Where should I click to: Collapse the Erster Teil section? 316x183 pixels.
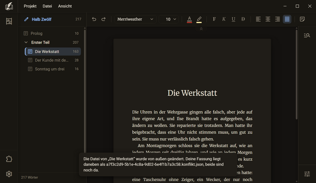click(26, 42)
